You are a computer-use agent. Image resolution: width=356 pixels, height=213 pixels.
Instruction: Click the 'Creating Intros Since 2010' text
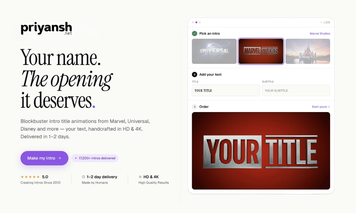pos(40,183)
